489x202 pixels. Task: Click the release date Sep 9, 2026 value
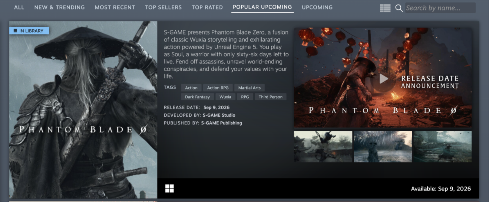point(216,107)
